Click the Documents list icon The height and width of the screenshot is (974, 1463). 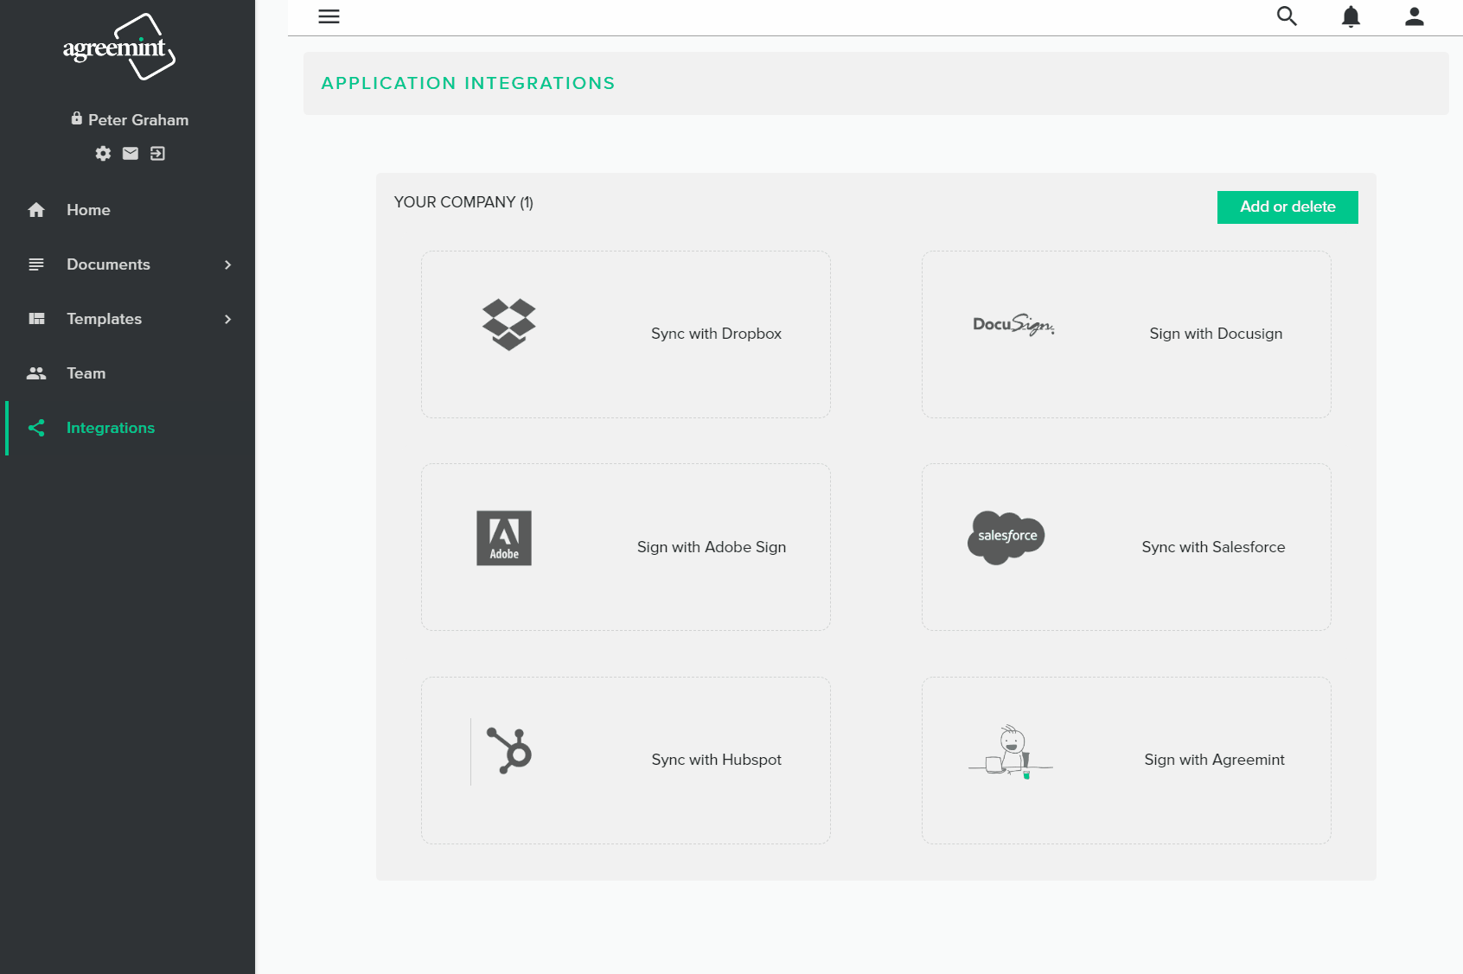pyautogui.click(x=36, y=264)
